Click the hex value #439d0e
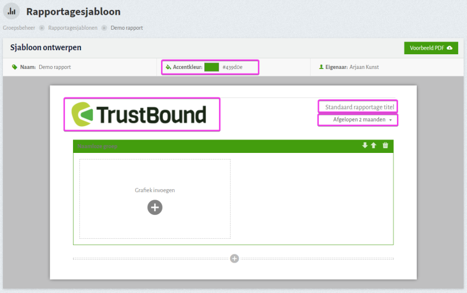 (x=232, y=67)
